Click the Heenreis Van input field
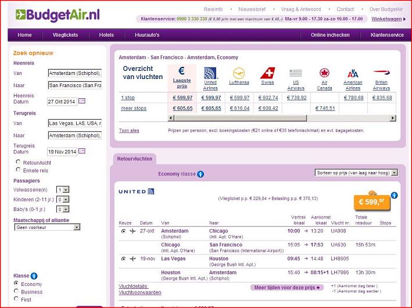 (74, 73)
